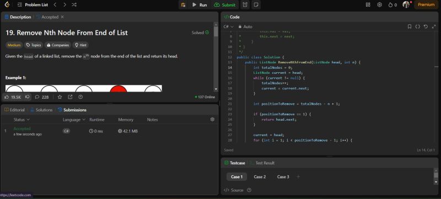
Task: Open the Solutions tab
Action: [41, 110]
